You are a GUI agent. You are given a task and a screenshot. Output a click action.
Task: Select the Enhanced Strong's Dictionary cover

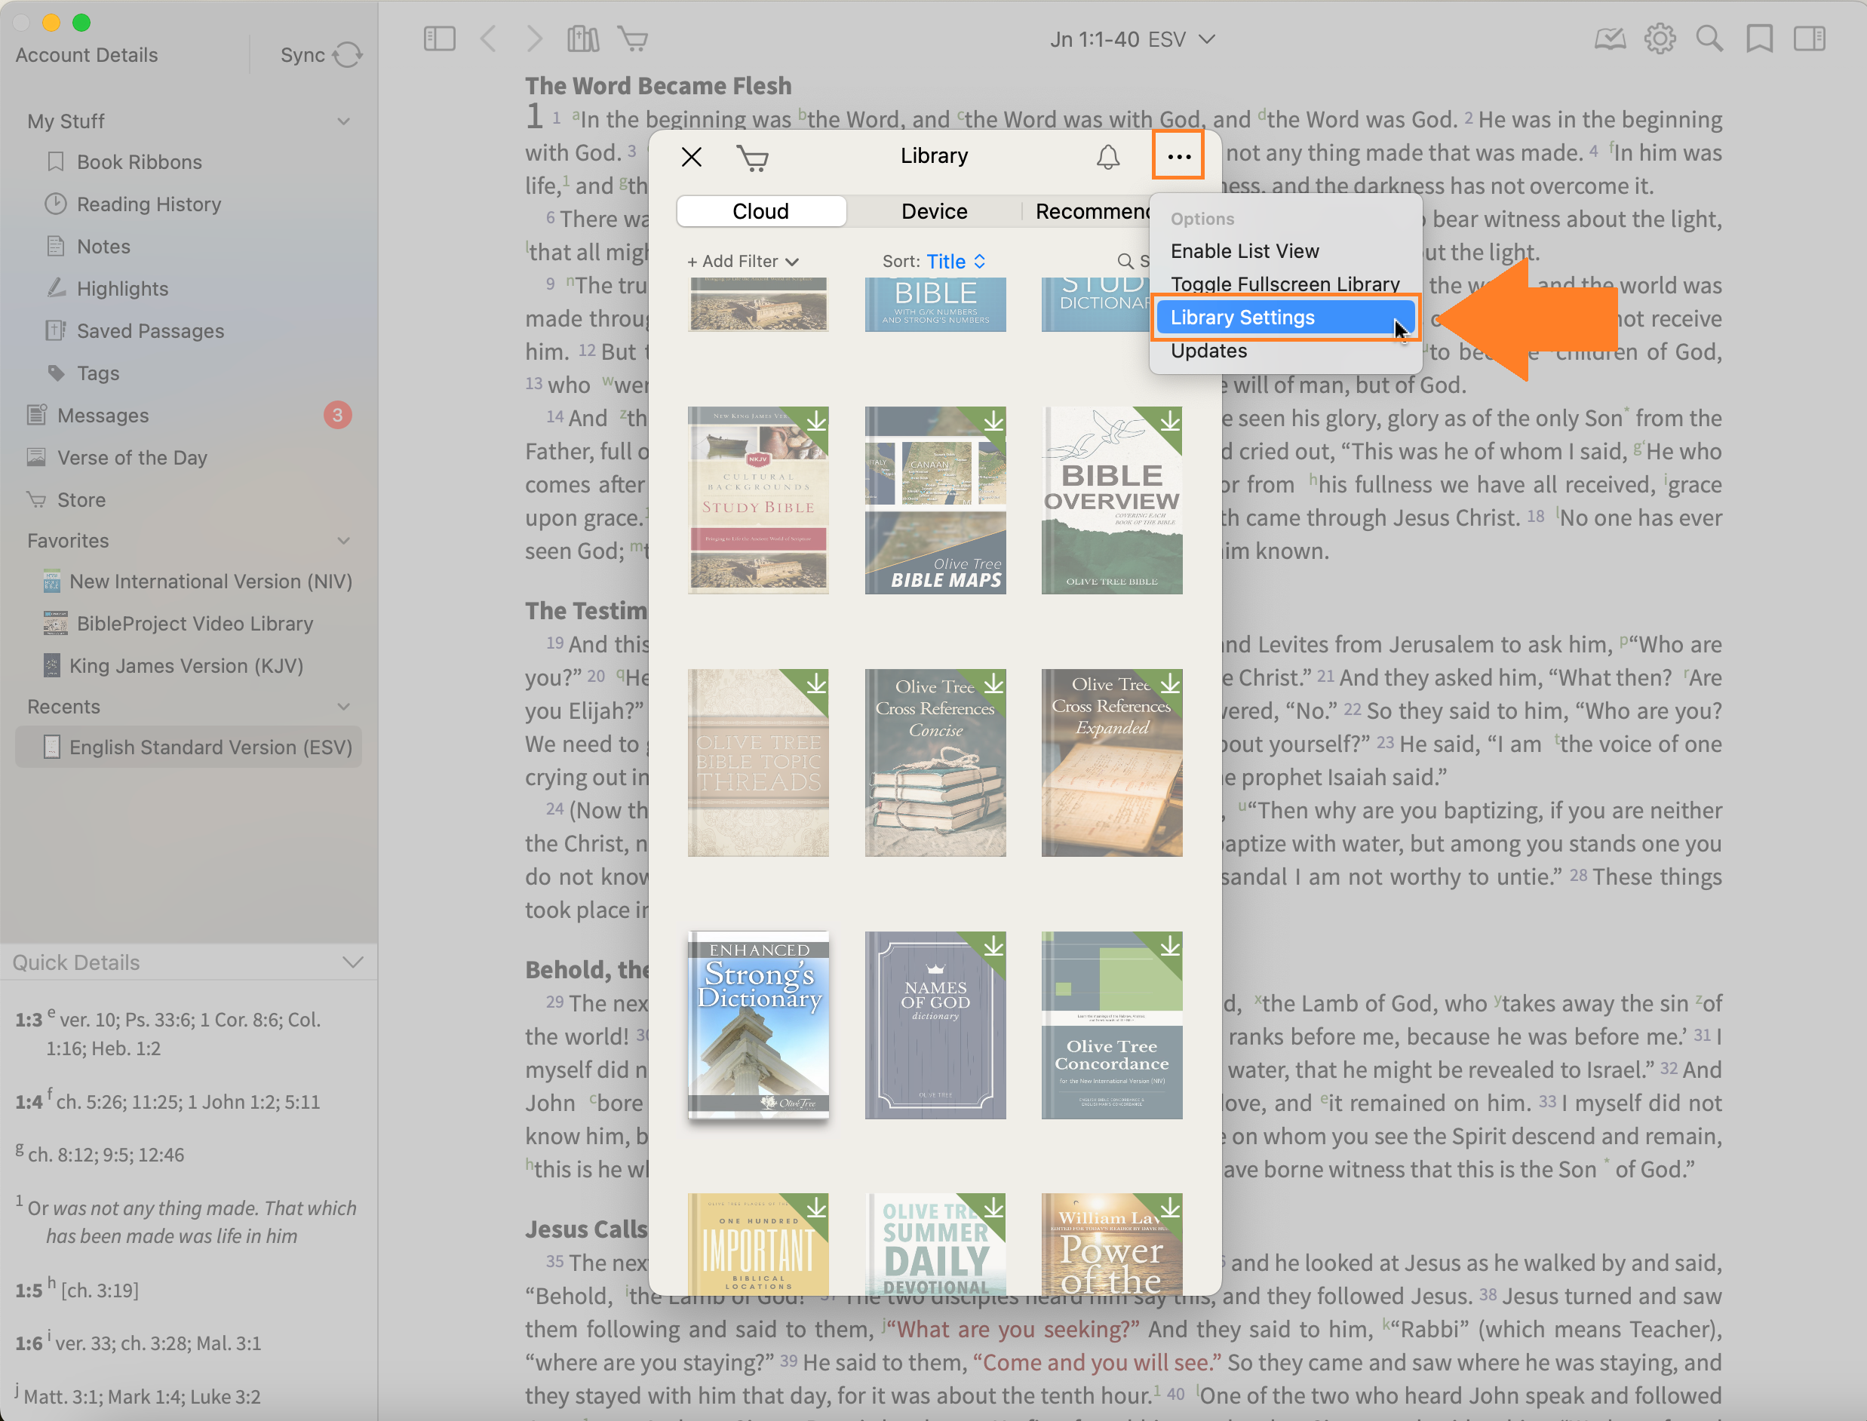click(x=758, y=1024)
